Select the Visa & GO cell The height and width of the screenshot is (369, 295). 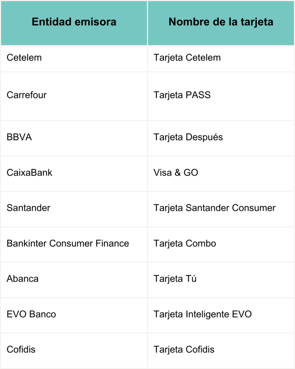coord(221,174)
